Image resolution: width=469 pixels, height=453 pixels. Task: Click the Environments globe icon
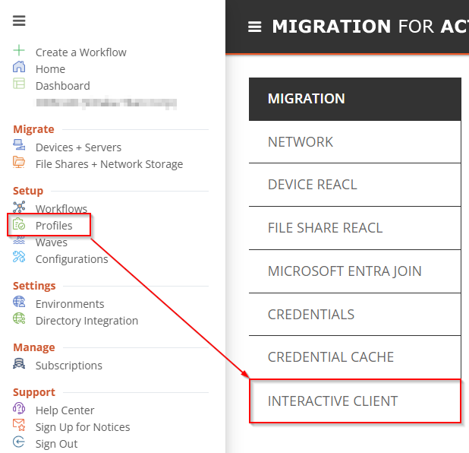19,303
